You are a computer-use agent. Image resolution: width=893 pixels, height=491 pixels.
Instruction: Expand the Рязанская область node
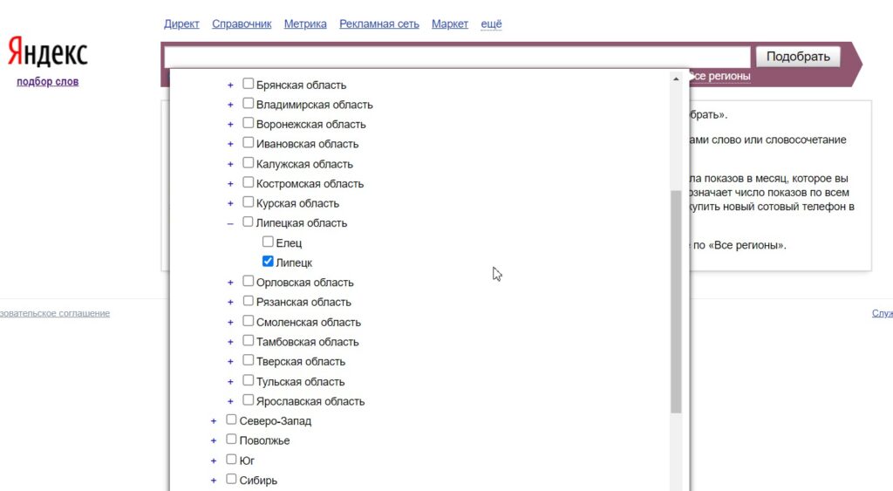click(x=230, y=303)
